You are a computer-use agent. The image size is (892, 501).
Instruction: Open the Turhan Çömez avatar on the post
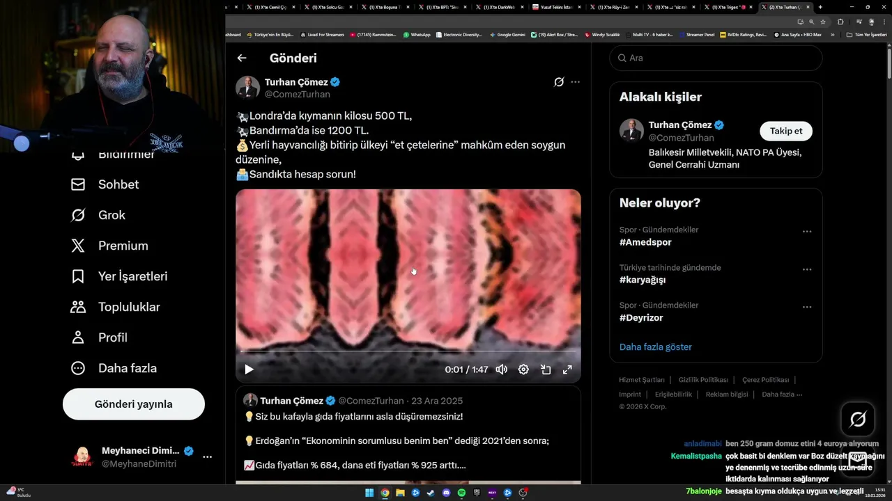click(247, 88)
